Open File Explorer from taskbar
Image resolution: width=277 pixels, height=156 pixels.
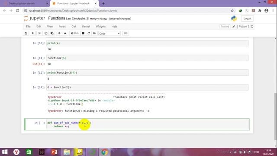(67, 152)
